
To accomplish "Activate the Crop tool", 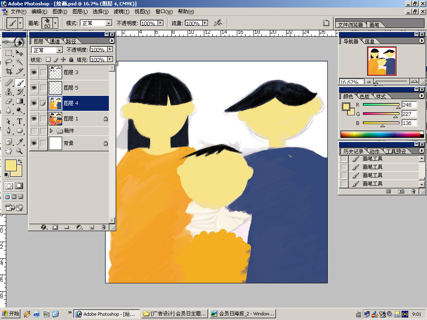I will 9,71.
